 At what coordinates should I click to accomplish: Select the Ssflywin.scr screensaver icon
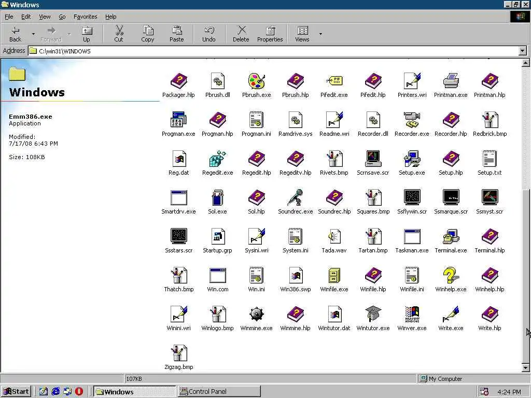coord(412,197)
